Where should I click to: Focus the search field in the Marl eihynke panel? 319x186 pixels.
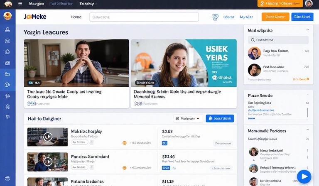pyautogui.click(x=278, y=40)
